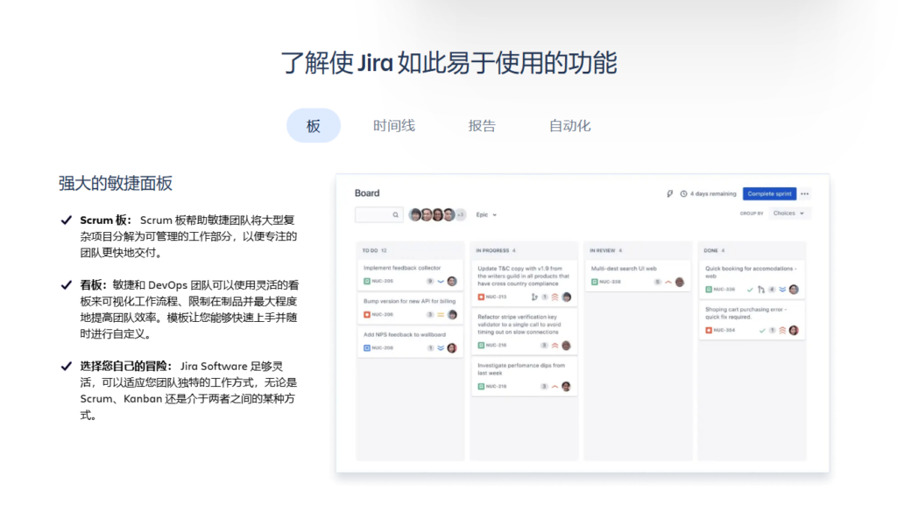Image resolution: width=897 pixels, height=518 pixels.
Task: Click the red bug icon on NUC-213
Action: pyautogui.click(x=481, y=297)
